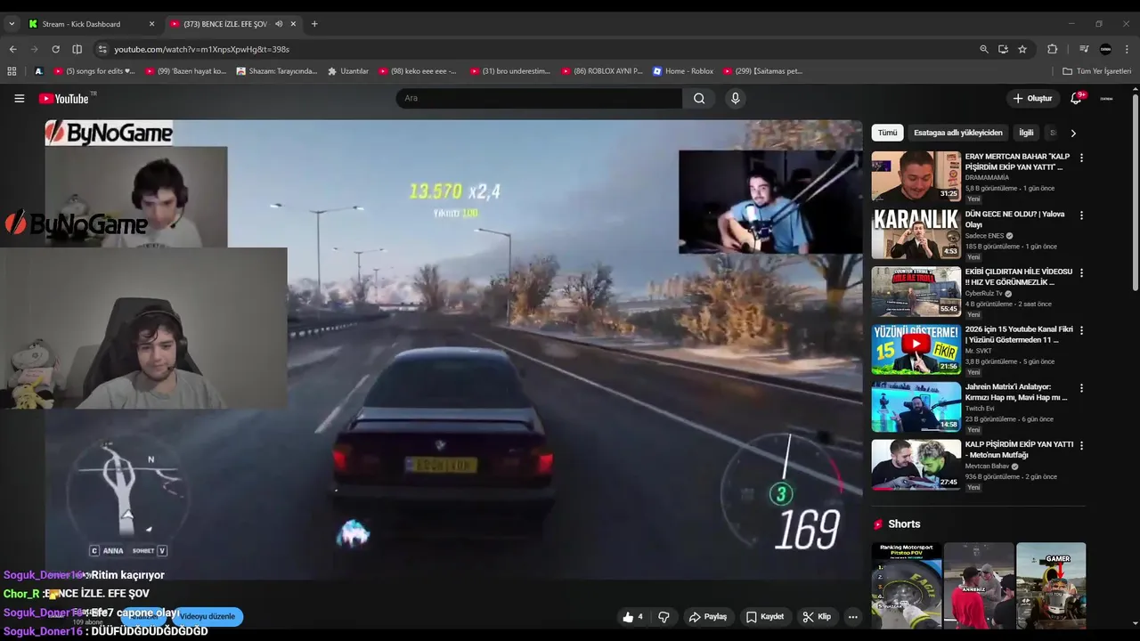Open the Tüm Yer İşaretleri folder
The image size is (1140, 641).
point(1096,71)
